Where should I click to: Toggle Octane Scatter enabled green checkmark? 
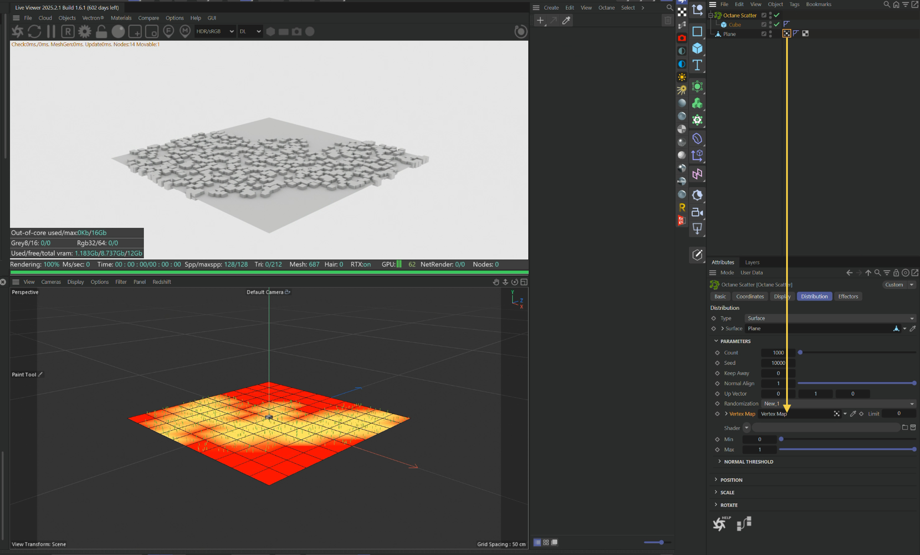point(777,15)
